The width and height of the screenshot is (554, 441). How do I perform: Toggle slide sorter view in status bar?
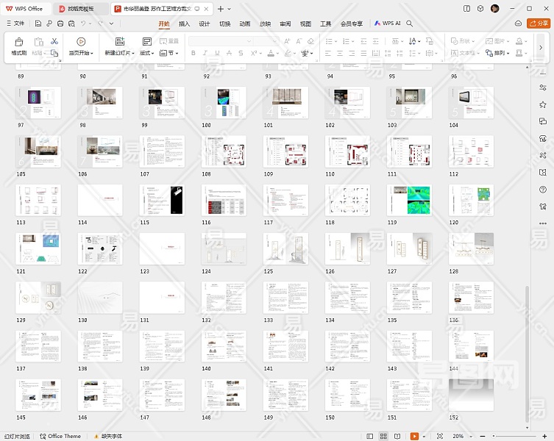point(383,437)
